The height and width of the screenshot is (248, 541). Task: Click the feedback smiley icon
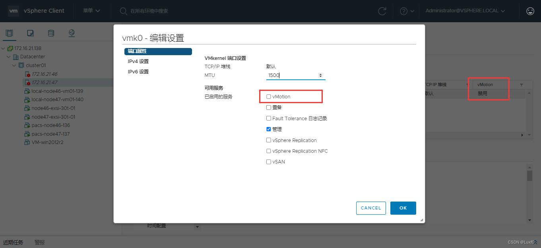pos(530,11)
